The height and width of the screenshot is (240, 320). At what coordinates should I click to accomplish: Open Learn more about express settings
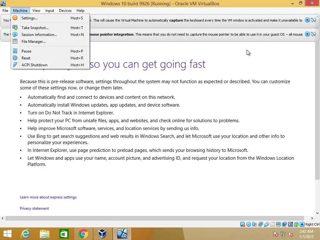tap(48, 197)
